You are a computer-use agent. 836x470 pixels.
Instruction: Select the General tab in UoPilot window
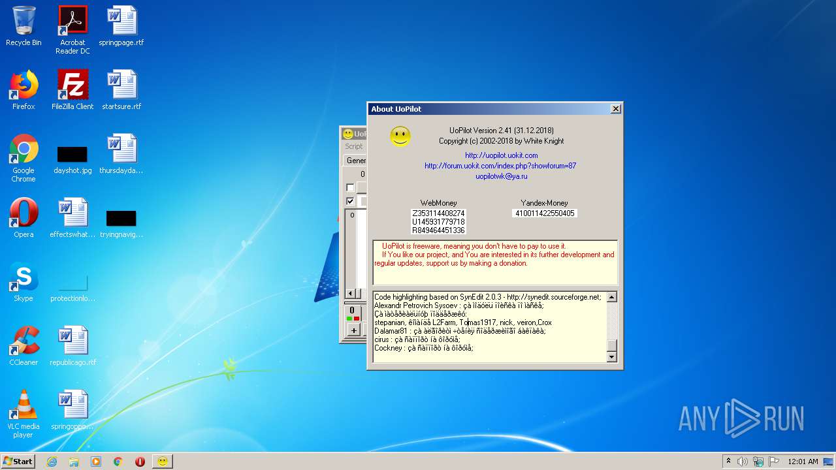[x=355, y=161]
